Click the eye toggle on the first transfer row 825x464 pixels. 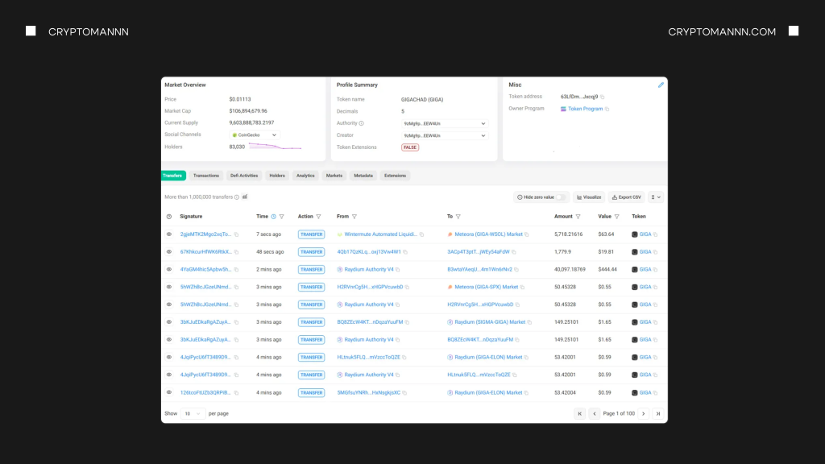coord(168,234)
